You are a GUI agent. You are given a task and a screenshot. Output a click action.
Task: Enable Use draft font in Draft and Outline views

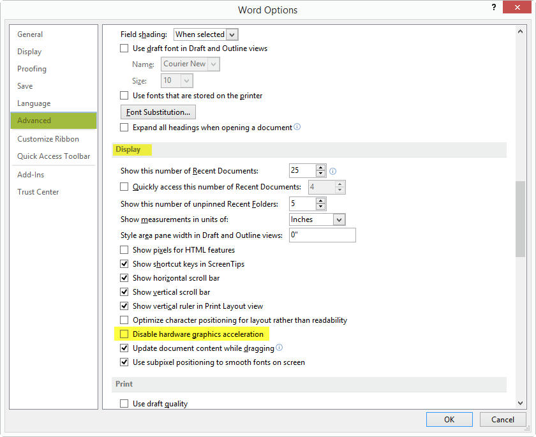point(124,48)
